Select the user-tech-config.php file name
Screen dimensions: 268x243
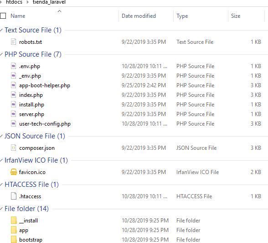pos(45,124)
